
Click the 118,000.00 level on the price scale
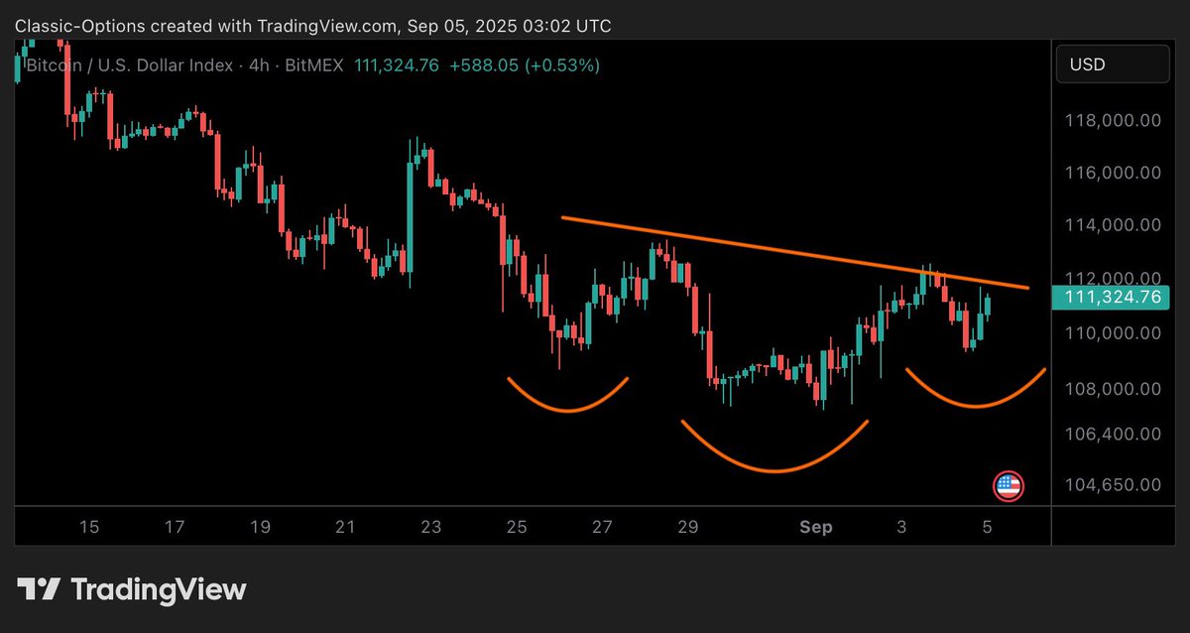click(1111, 119)
